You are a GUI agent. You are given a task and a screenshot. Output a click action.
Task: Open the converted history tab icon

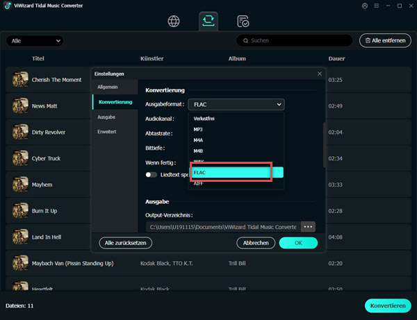(x=243, y=22)
